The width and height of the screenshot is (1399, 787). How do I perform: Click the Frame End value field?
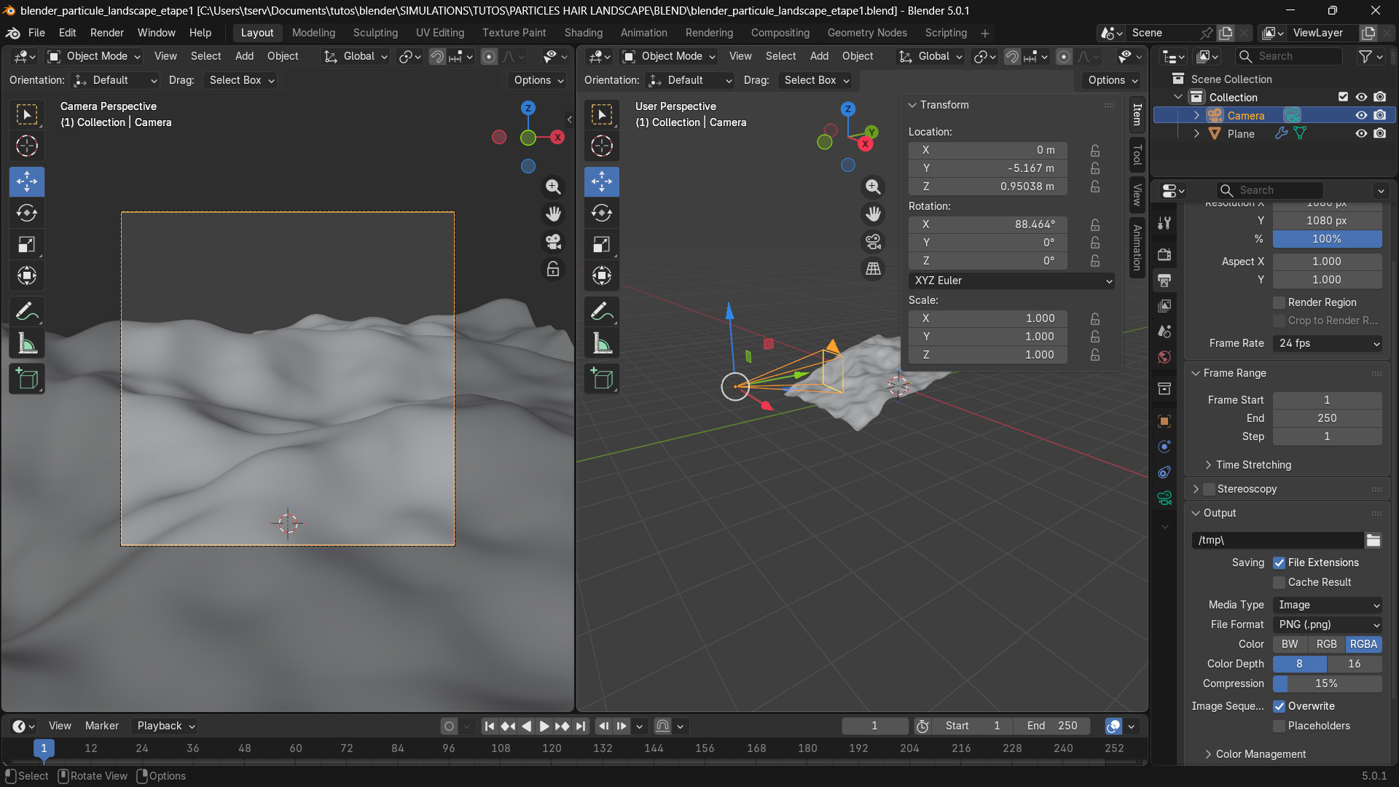coord(1328,418)
